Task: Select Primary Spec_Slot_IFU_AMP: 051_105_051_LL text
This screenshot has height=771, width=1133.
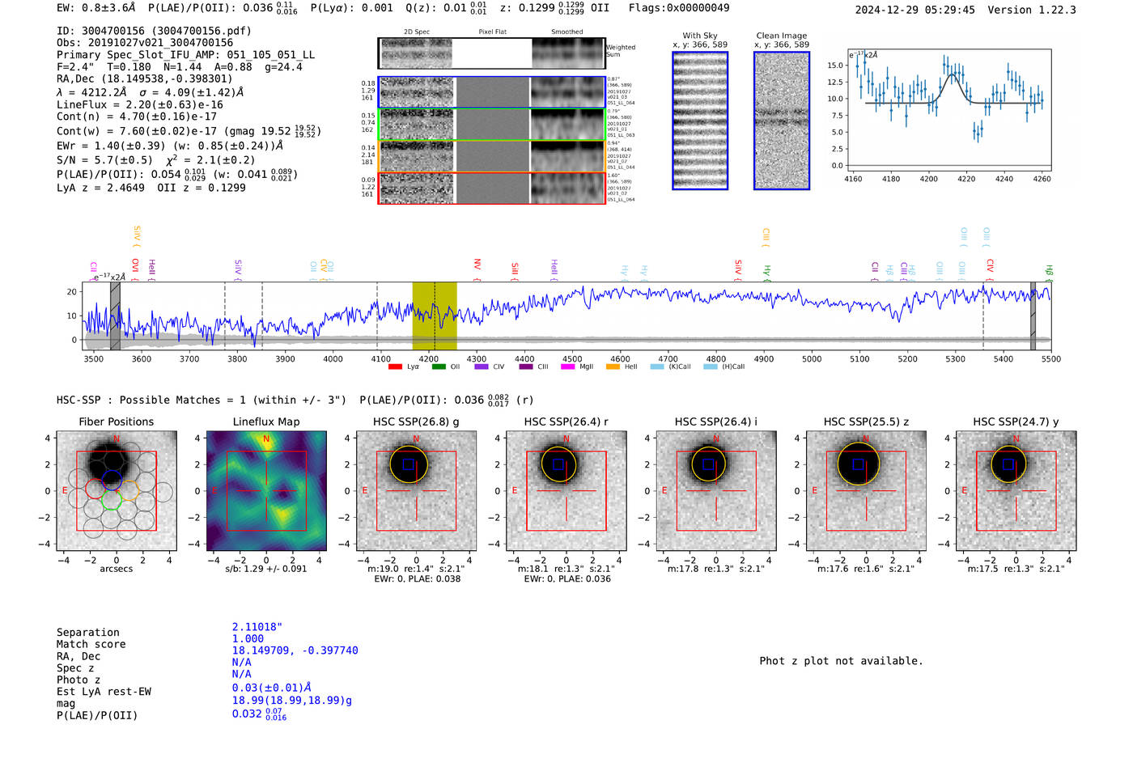Action: 185,54
